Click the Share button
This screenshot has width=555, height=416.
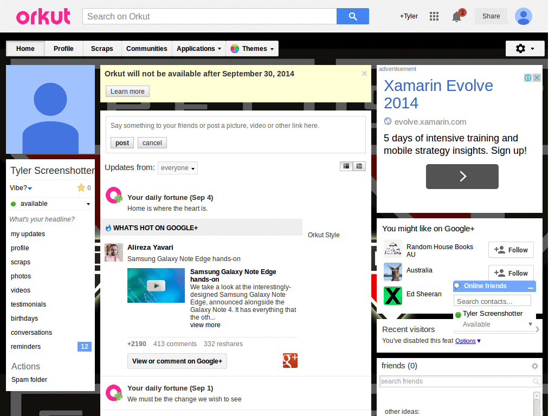click(x=491, y=16)
